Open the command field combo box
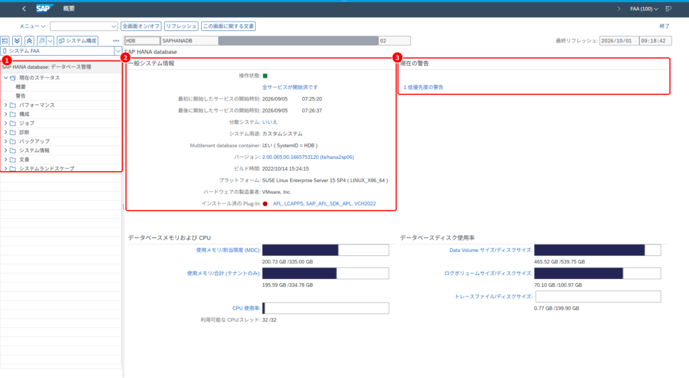Viewport: 689px width, 378px height. tap(83, 26)
